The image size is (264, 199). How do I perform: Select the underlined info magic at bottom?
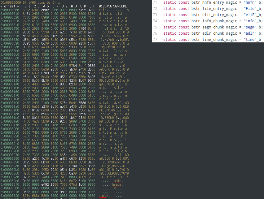[103, 196]
